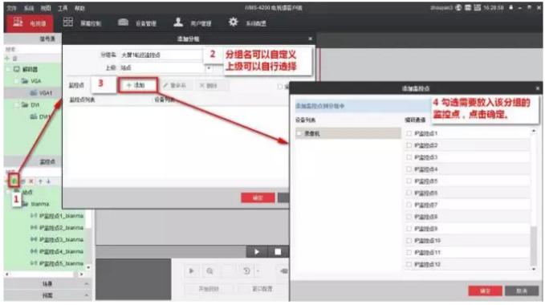Check IP监控点7 in the channel list
This screenshot has height=305, width=545.
coord(409,205)
